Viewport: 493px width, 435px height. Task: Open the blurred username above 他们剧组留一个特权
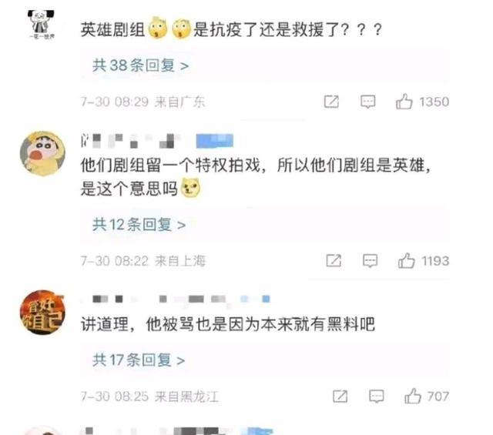[x=132, y=140]
